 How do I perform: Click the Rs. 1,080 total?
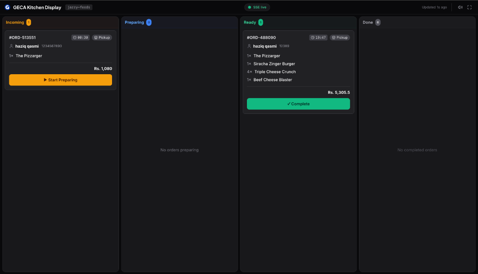pyautogui.click(x=103, y=69)
